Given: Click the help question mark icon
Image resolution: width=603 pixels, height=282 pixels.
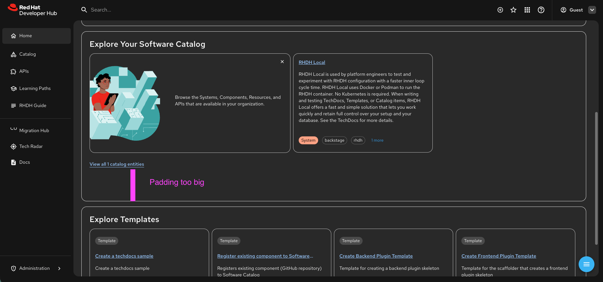Looking at the screenshot, I should pos(541,10).
